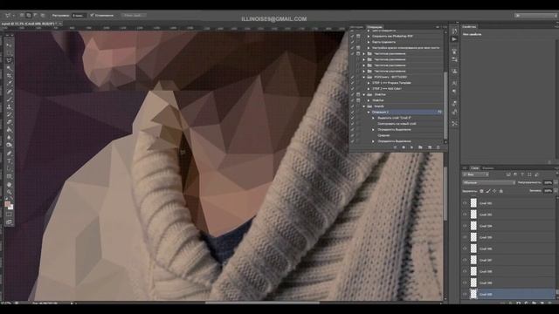Screen dimensions: 559x314
Task: Select the Path Selection tool
Action: coord(10,168)
